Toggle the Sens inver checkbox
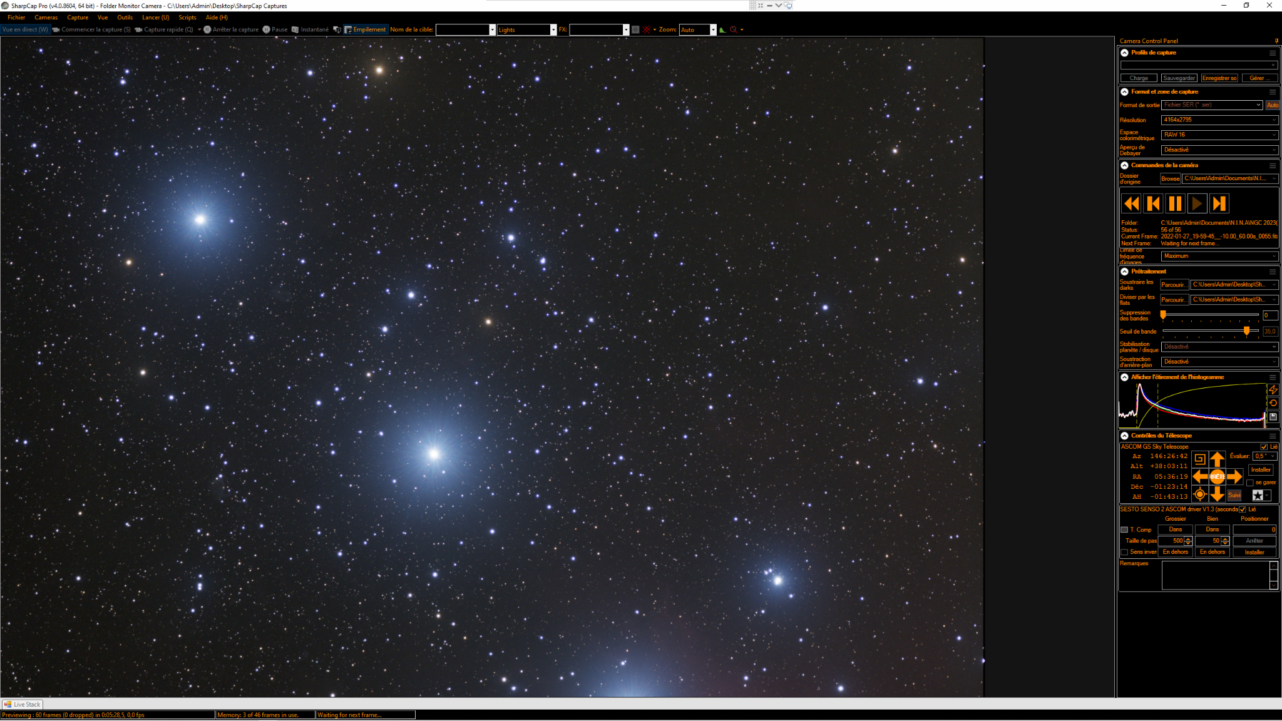 pos(1124,552)
